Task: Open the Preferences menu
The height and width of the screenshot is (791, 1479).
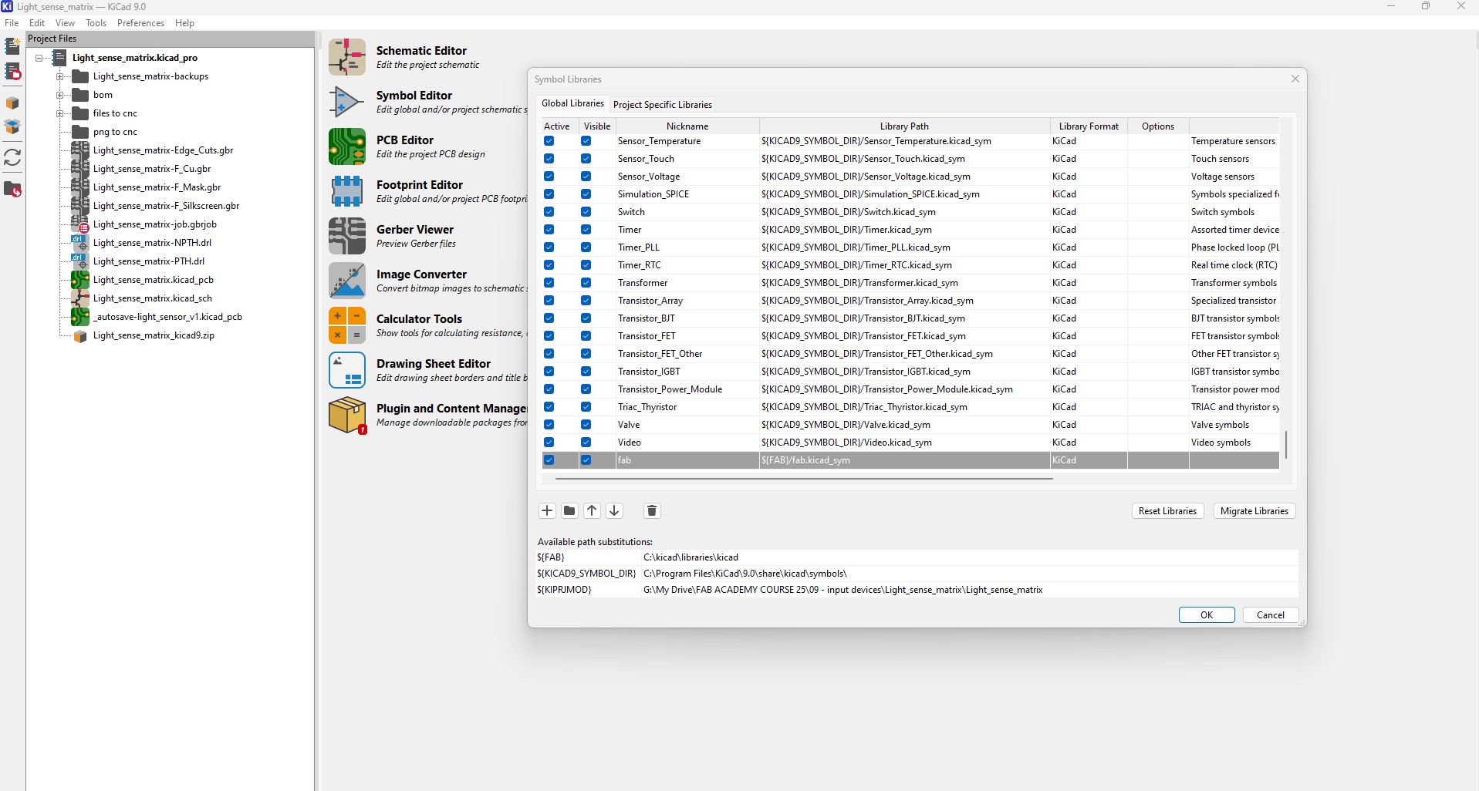Action: (x=140, y=23)
